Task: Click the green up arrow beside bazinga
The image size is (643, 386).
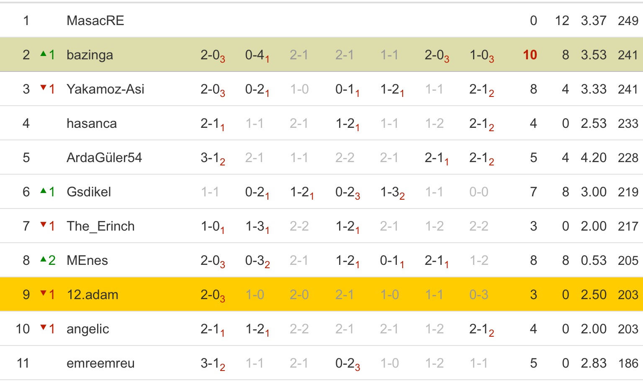Action: click(43, 54)
